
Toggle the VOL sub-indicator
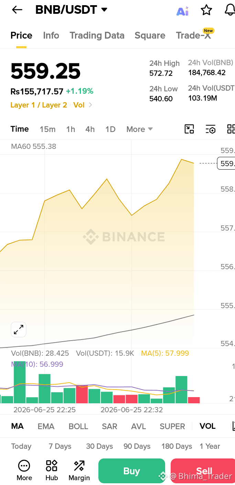coord(207,426)
